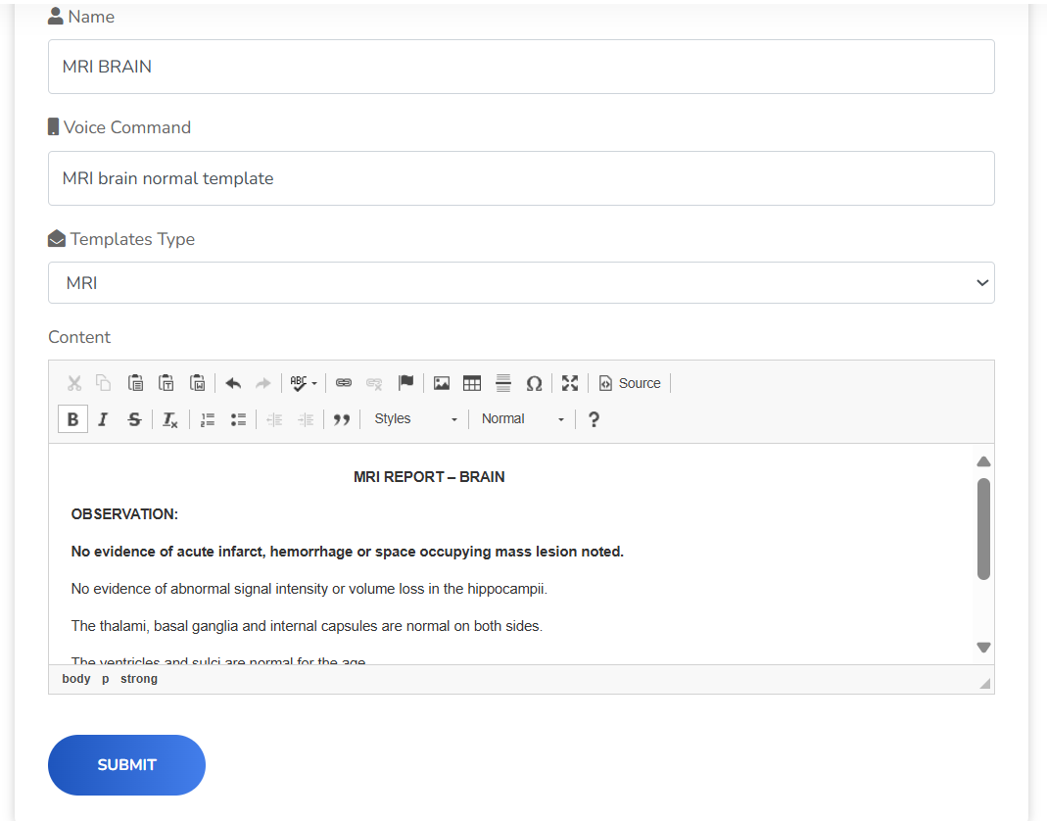Open the Normal paragraph format dropdown
The height and width of the screenshot is (821, 1047).
click(x=523, y=419)
